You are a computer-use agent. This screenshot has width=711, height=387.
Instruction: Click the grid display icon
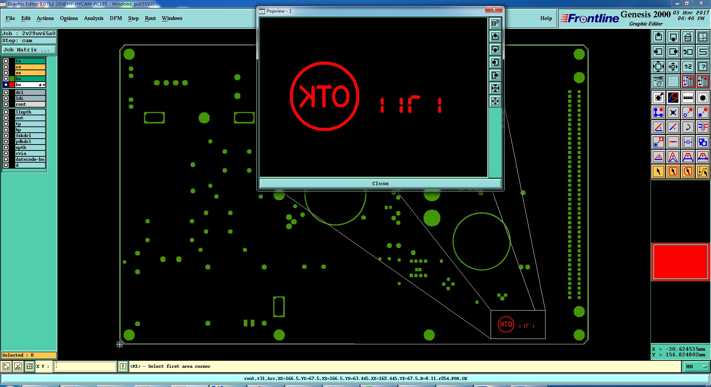click(673, 81)
